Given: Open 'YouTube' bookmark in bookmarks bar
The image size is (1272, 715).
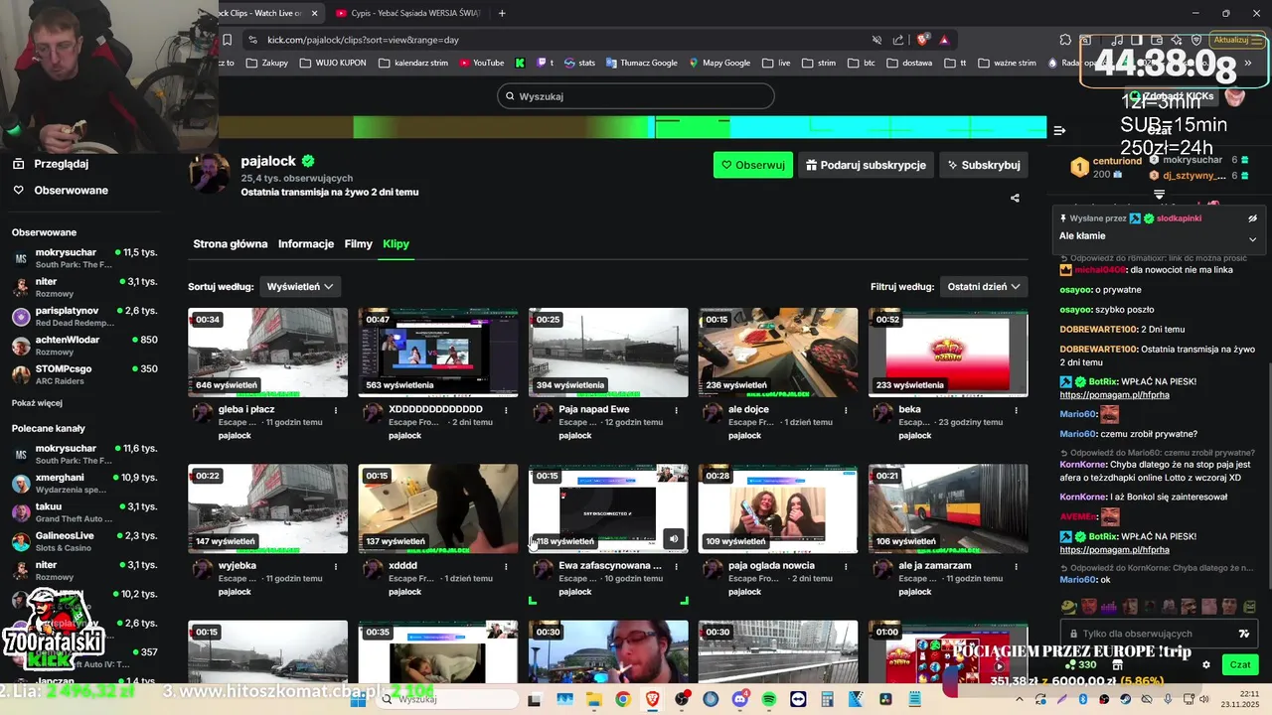Looking at the screenshot, I should tap(481, 63).
